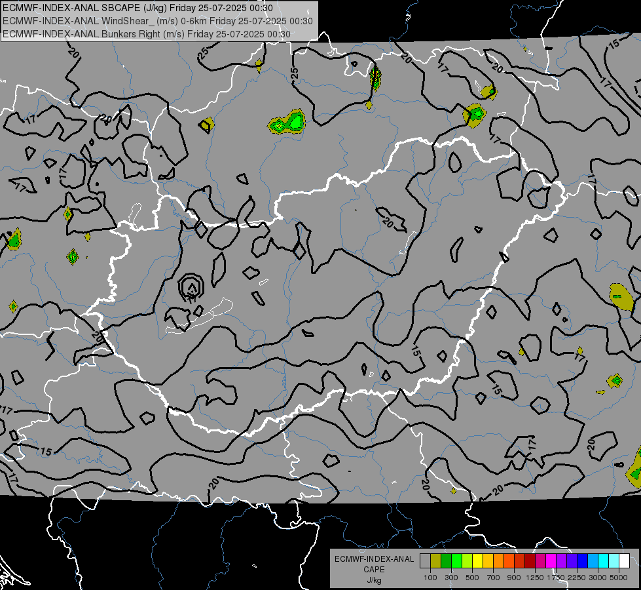
Task: Click the Bunkers Right (m/s) title line
Action: (147, 34)
